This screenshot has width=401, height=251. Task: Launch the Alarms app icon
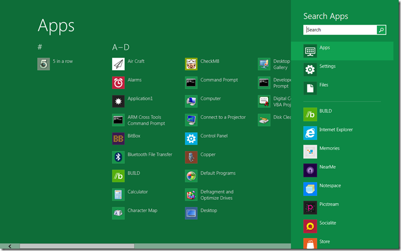click(118, 83)
